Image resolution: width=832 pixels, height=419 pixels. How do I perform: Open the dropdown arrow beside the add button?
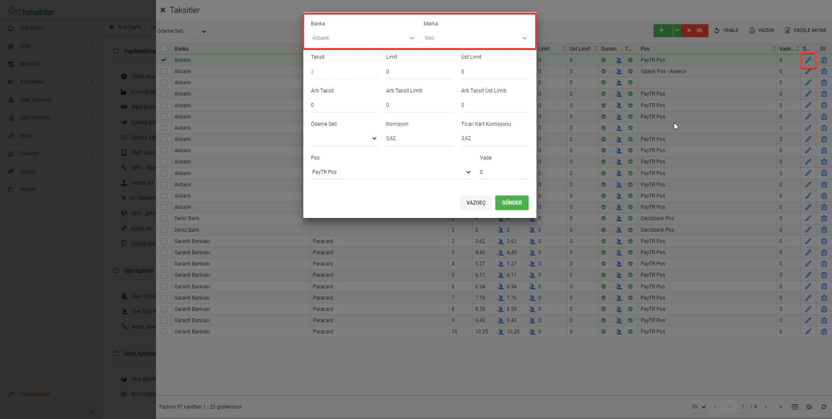point(677,30)
